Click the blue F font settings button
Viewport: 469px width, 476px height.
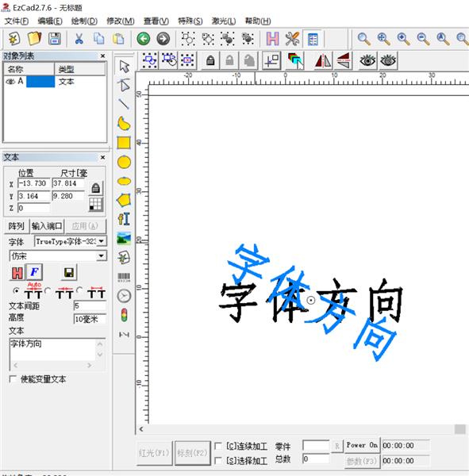coord(34,272)
